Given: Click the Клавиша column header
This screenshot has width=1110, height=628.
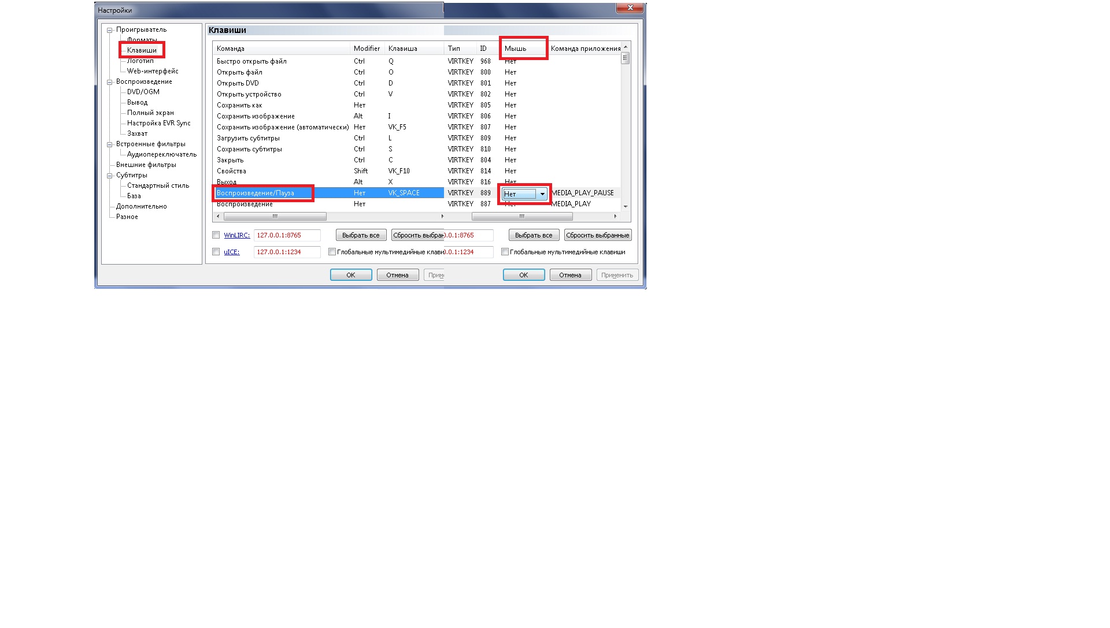Looking at the screenshot, I should [x=414, y=49].
